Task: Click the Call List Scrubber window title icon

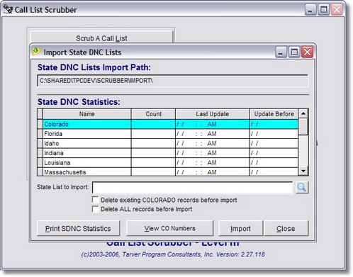Action: click(x=8, y=9)
